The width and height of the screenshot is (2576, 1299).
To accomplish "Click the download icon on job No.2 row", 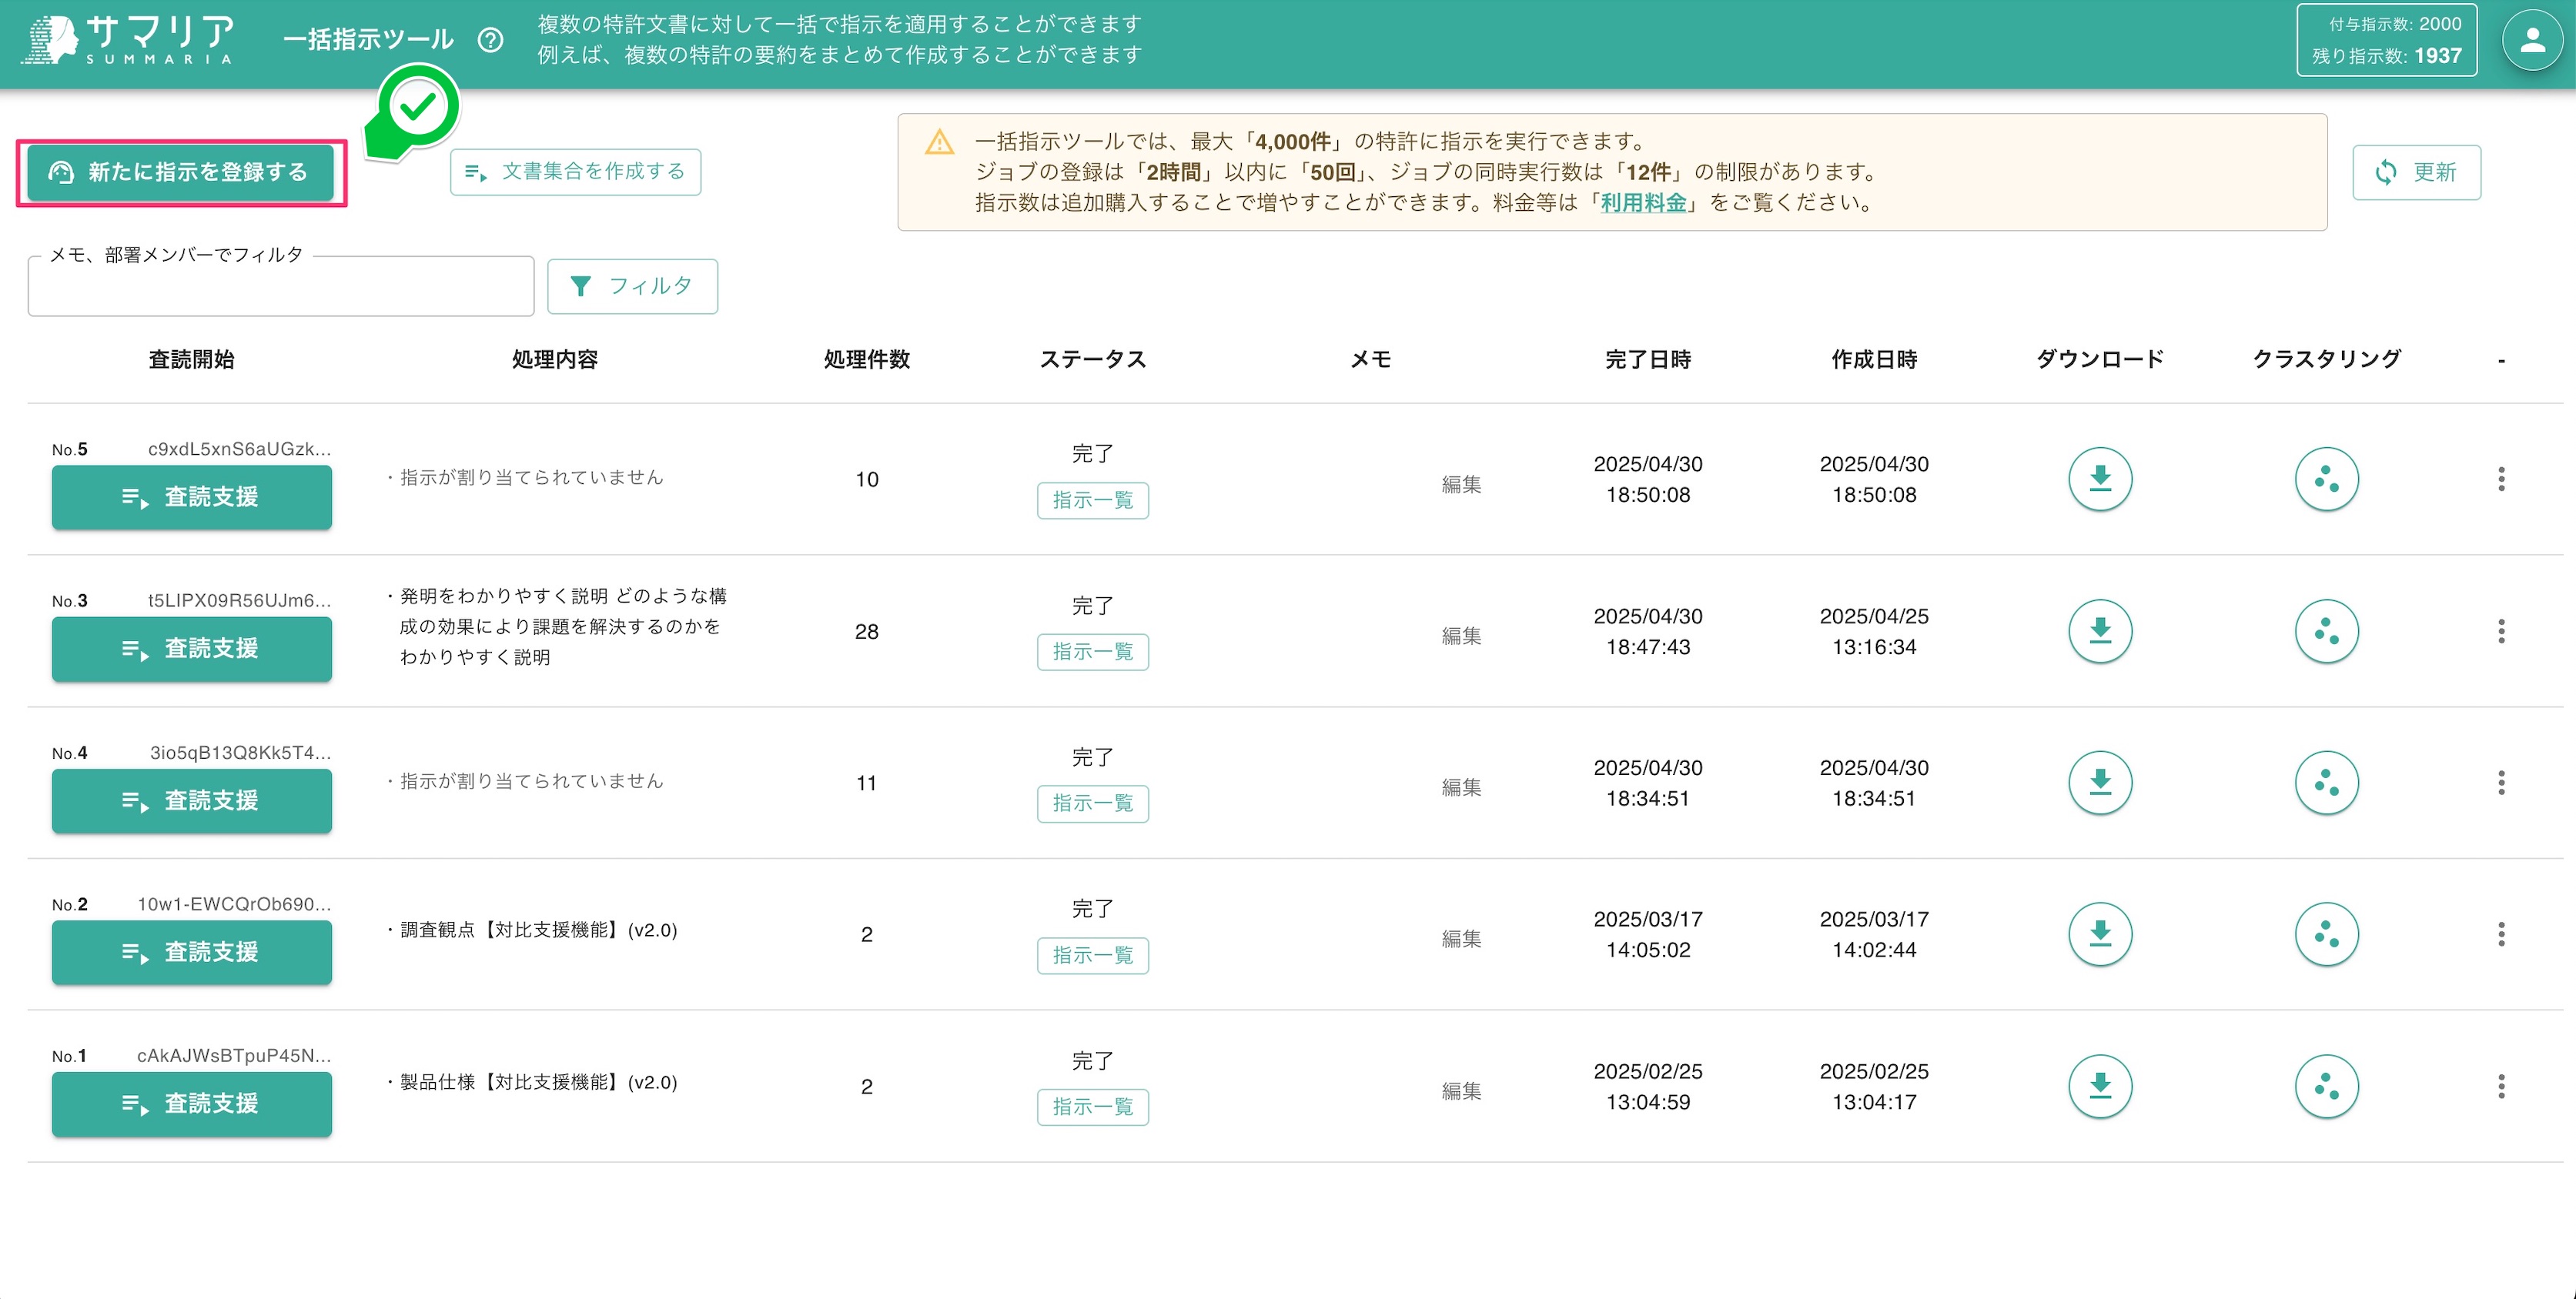I will click(2100, 933).
